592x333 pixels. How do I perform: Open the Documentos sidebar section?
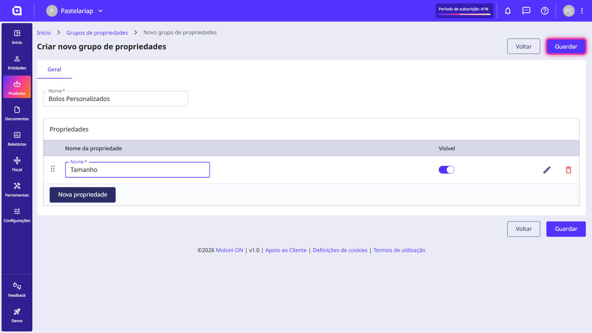click(17, 113)
